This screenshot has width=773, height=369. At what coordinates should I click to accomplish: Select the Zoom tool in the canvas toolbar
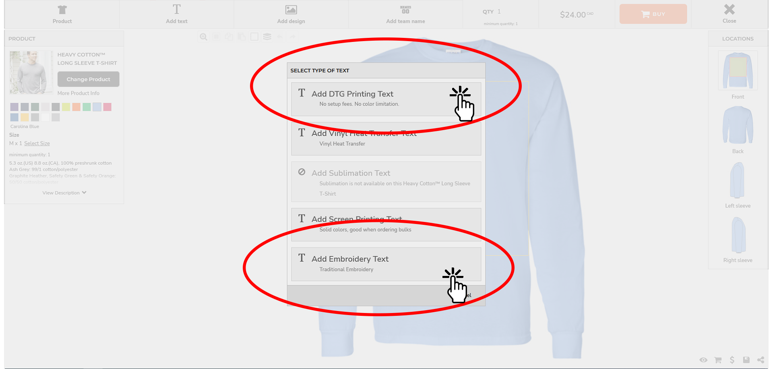pos(203,37)
